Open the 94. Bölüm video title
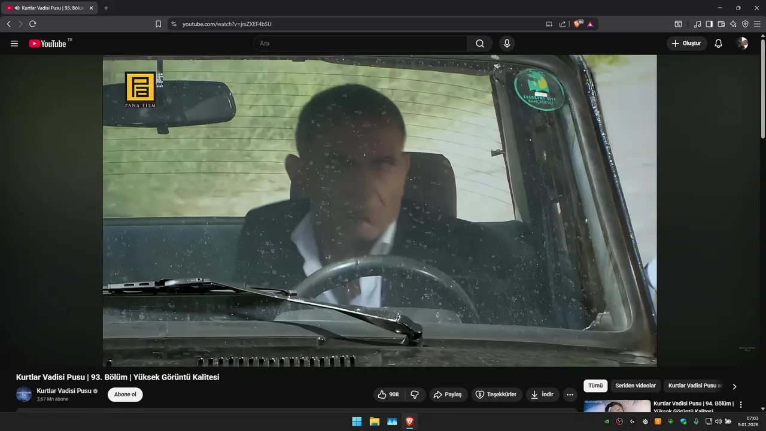Screen dimensions: 766x431 (694, 407)
